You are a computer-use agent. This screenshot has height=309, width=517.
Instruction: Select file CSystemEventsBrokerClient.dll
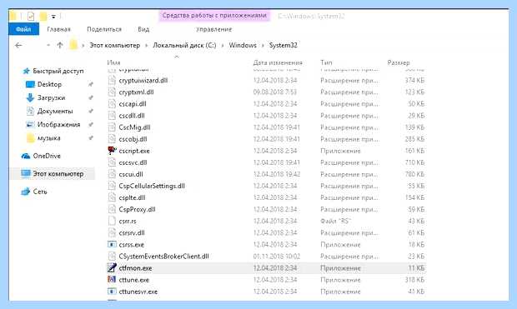click(x=163, y=256)
